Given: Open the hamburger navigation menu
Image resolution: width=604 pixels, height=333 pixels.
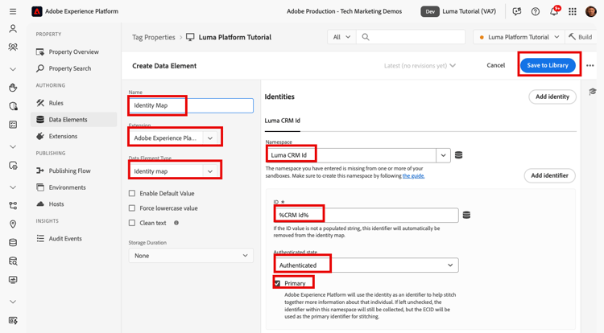Looking at the screenshot, I should pyautogui.click(x=13, y=11).
